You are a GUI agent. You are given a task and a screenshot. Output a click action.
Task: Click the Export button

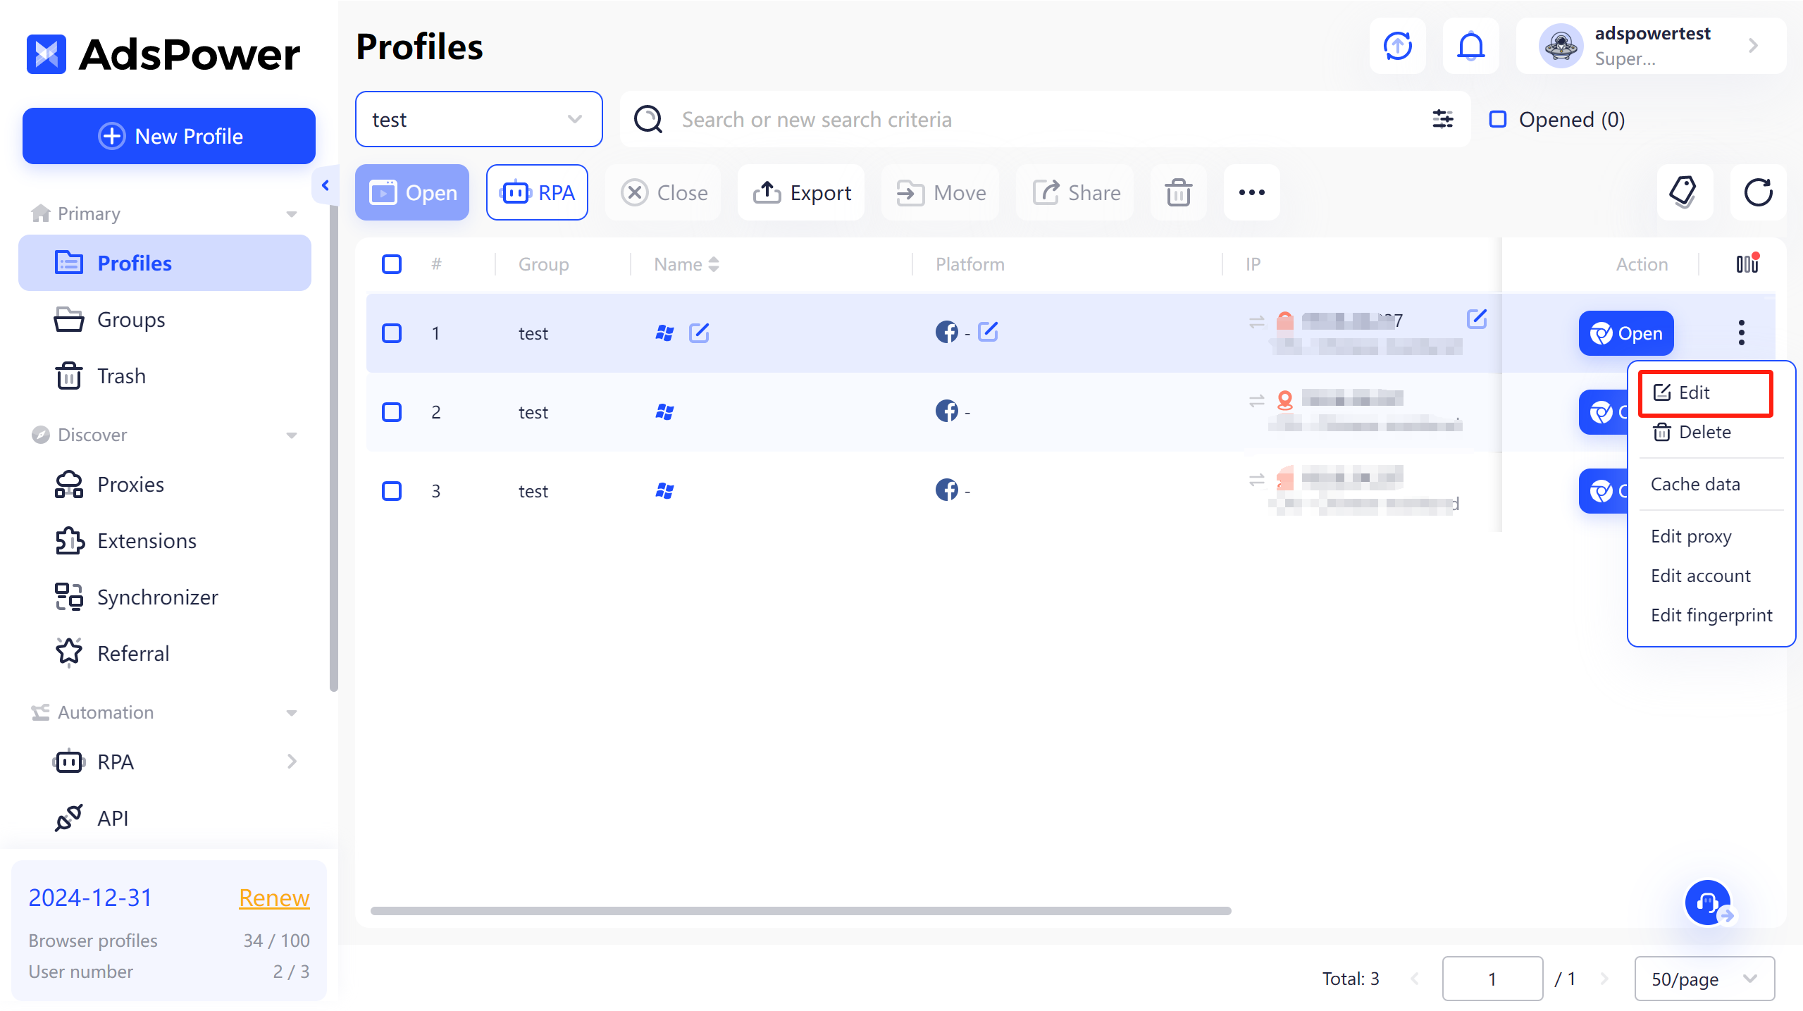click(801, 192)
